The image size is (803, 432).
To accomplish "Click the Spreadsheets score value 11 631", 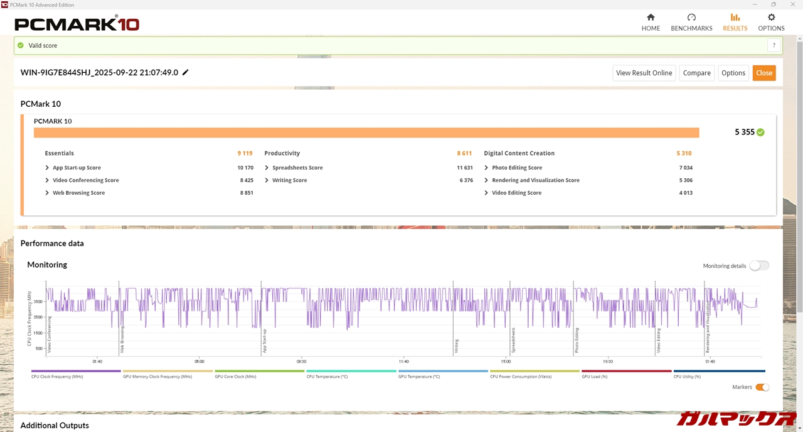I will point(464,168).
